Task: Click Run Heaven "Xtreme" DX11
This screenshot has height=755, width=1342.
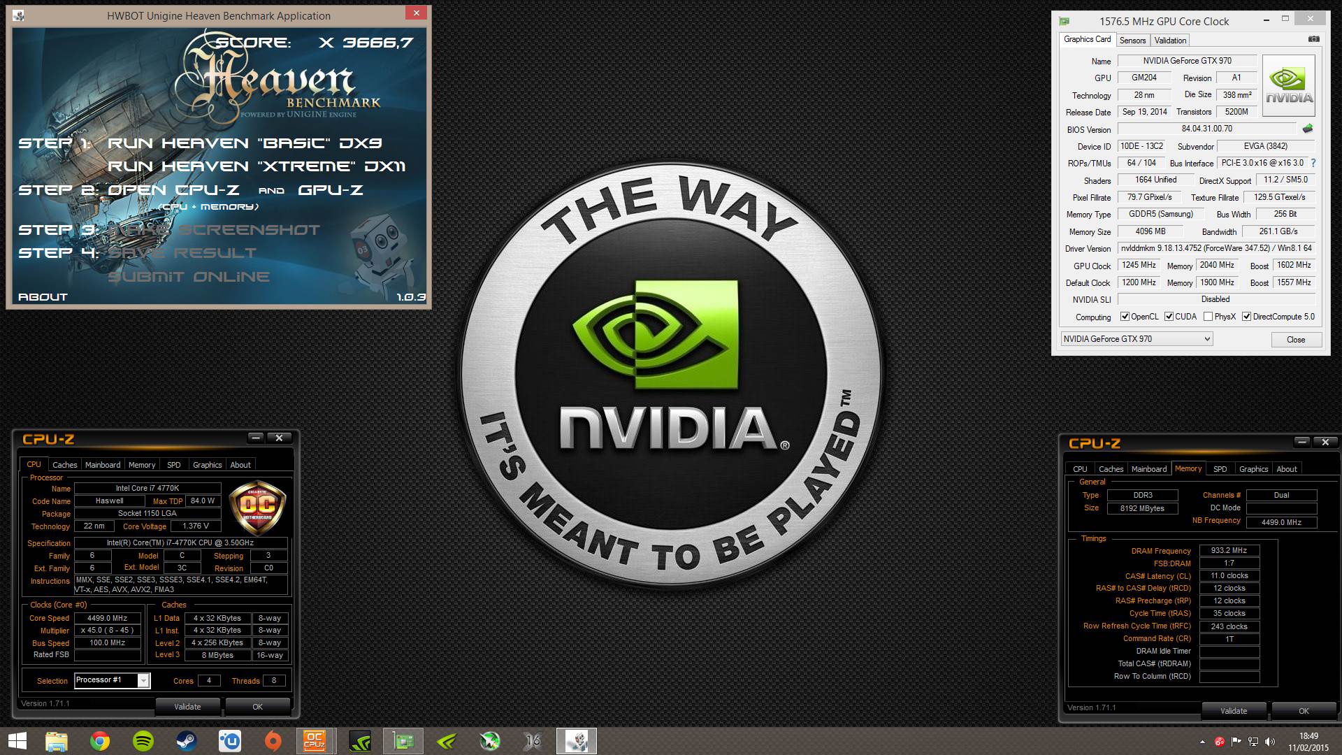Action: pyautogui.click(x=257, y=166)
